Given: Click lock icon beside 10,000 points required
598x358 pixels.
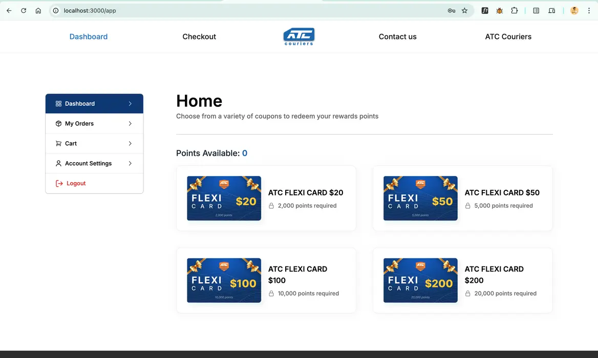Looking at the screenshot, I should pyautogui.click(x=271, y=294).
